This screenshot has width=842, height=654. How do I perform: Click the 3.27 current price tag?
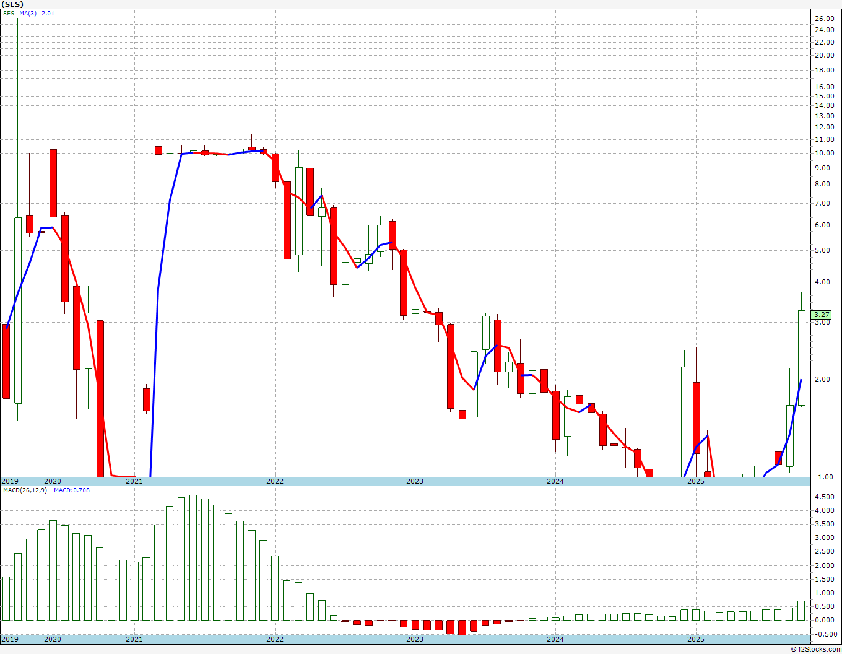822,315
